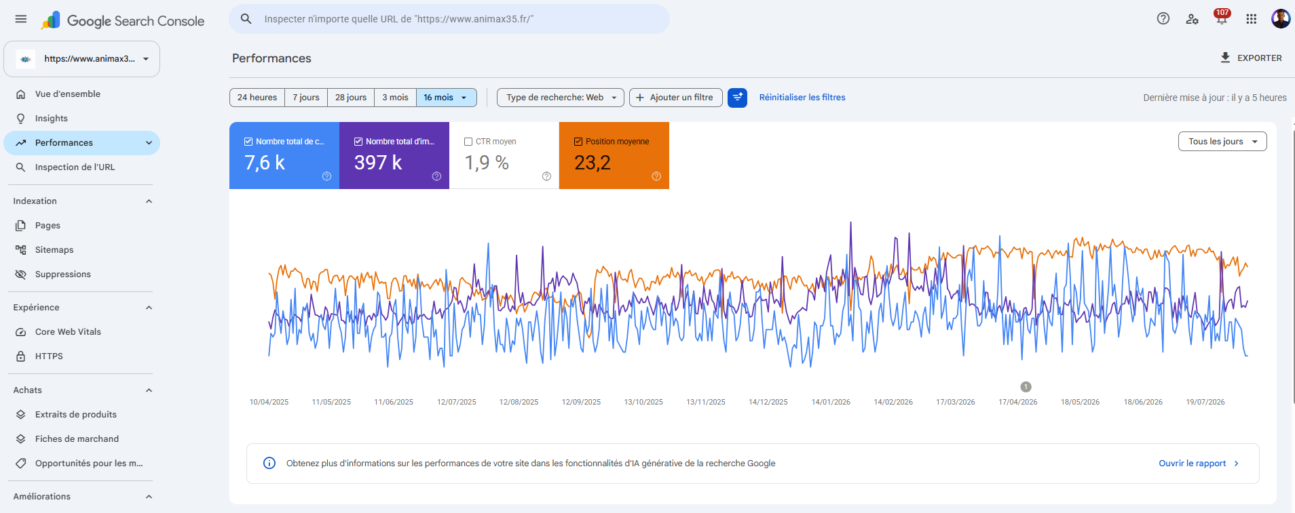Click the Google Search Console logo

(123, 20)
